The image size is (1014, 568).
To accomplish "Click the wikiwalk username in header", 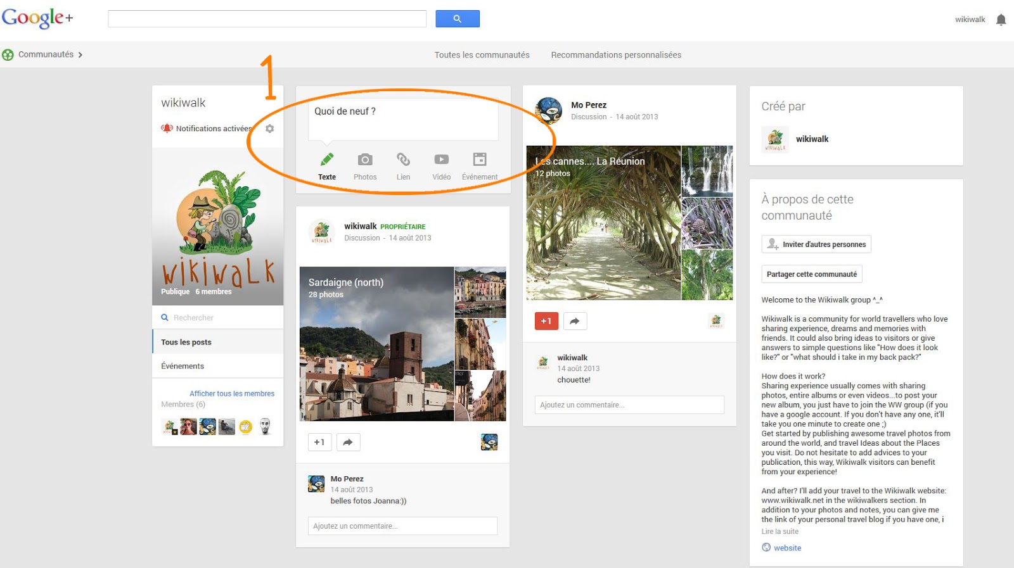I will pyautogui.click(x=970, y=20).
